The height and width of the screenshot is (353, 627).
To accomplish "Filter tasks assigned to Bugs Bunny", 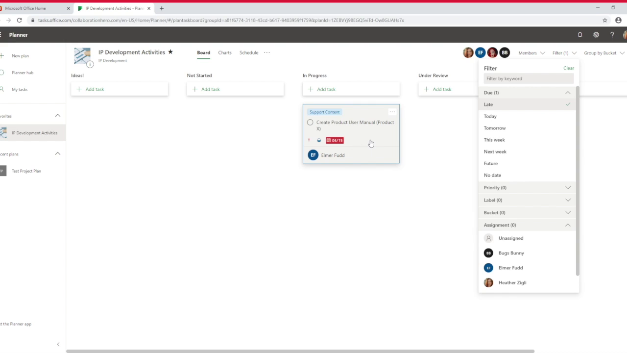I will click(527, 253).
